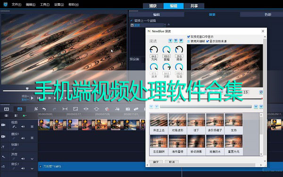Click the dialog horizontal scrollbar right arrow
Screen dimensions: 283x177
point(261,165)
